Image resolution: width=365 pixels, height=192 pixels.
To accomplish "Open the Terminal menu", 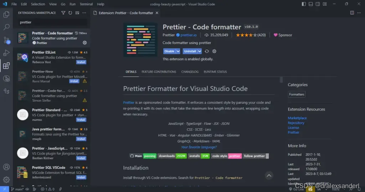I will pyautogui.click(x=86, y=4).
